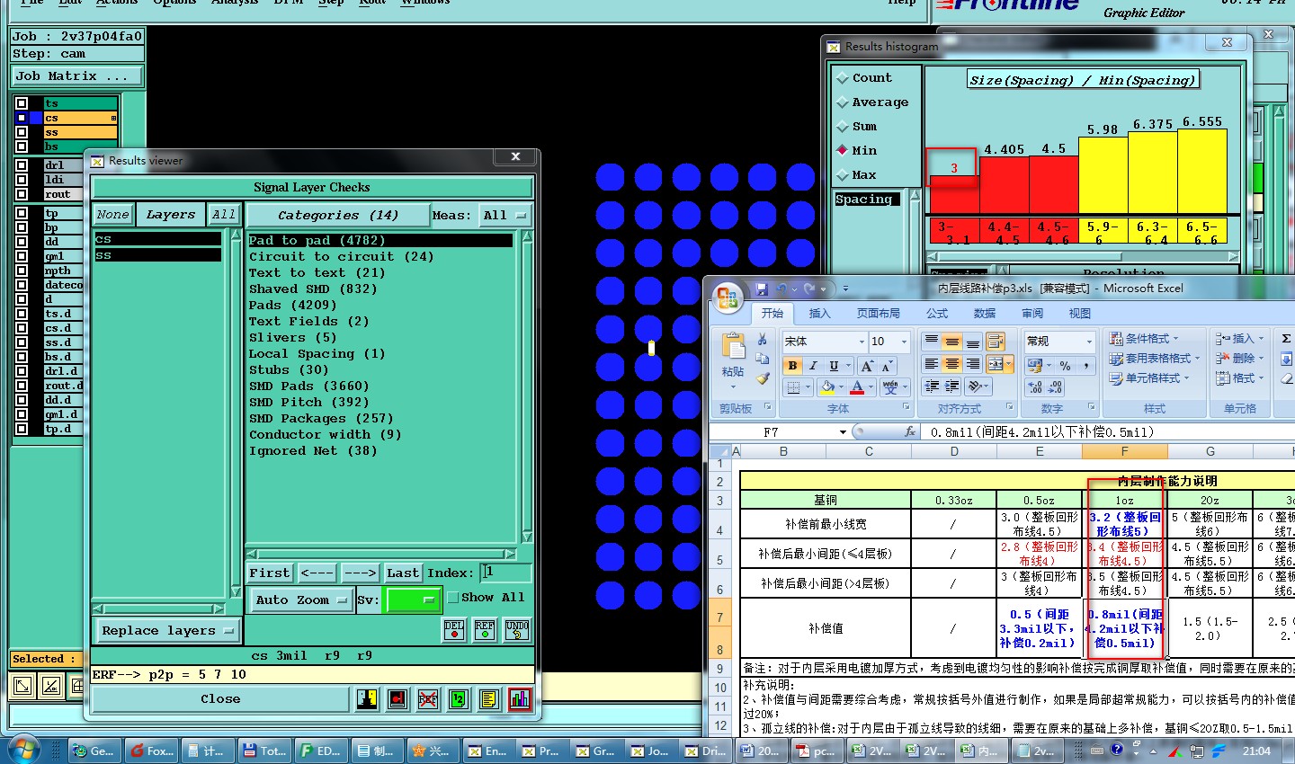The height and width of the screenshot is (764, 1295).
Task: Click the Index input field
Action: pyautogui.click(x=505, y=573)
